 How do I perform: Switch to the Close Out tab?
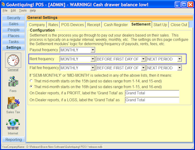[x=179, y=25]
